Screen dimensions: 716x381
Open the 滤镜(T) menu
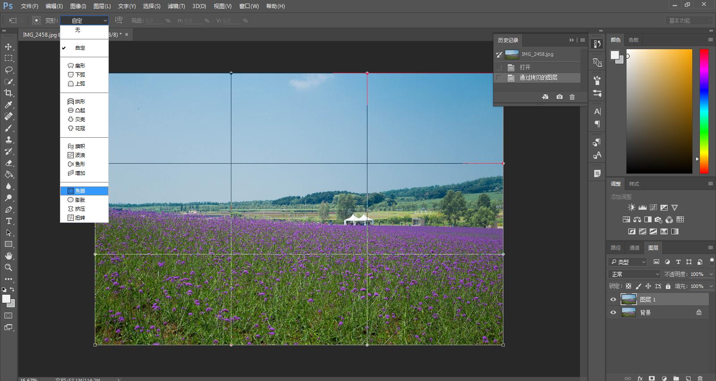pyautogui.click(x=176, y=6)
